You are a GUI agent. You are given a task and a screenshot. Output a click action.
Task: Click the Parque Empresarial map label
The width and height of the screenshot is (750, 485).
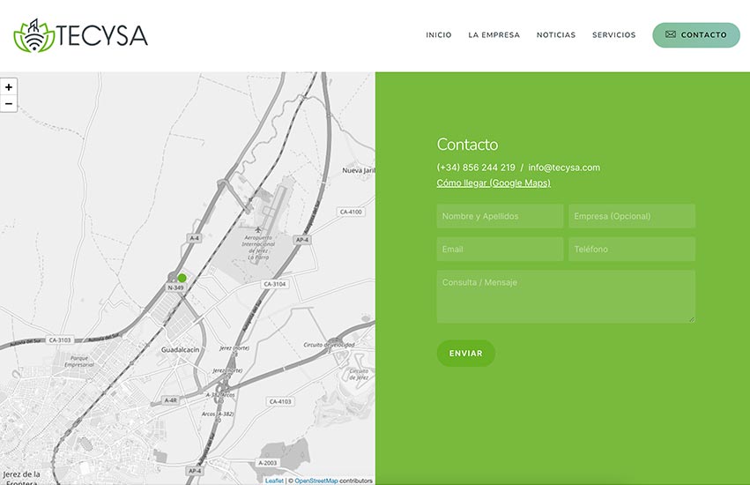[x=79, y=361]
